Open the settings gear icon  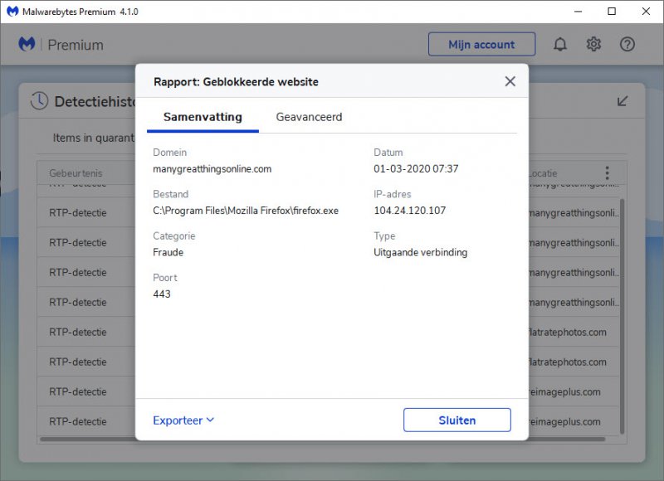(593, 44)
